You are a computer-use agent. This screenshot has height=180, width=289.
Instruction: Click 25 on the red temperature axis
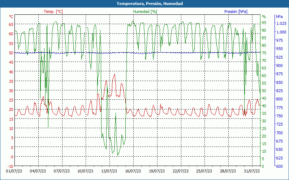[x=11, y=100]
